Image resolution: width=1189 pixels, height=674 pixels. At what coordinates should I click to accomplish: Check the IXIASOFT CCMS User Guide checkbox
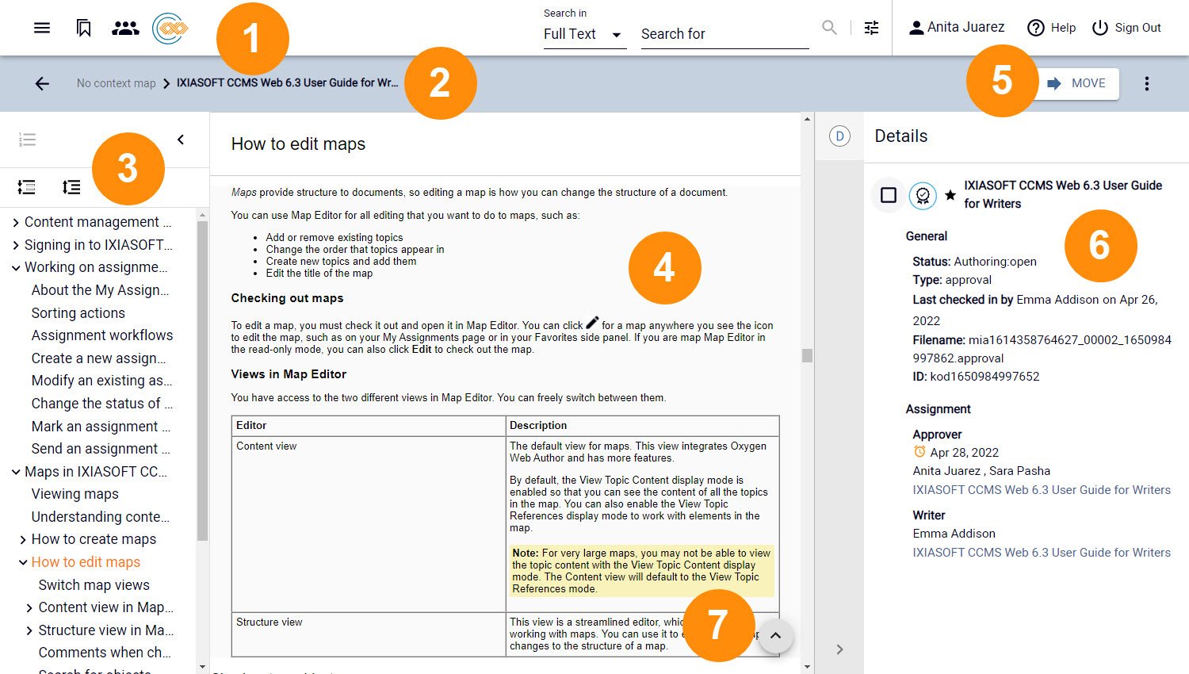click(889, 195)
